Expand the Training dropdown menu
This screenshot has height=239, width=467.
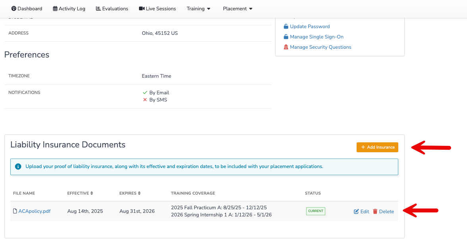pos(199,9)
